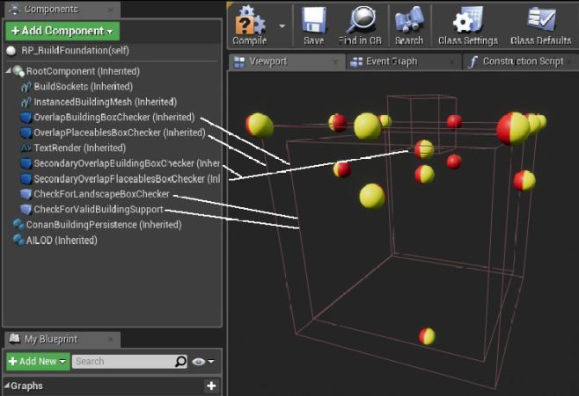The height and width of the screenshot is (396, 579).
Task: Open Class Defaults from toolbar
Action: click(540, 21)
